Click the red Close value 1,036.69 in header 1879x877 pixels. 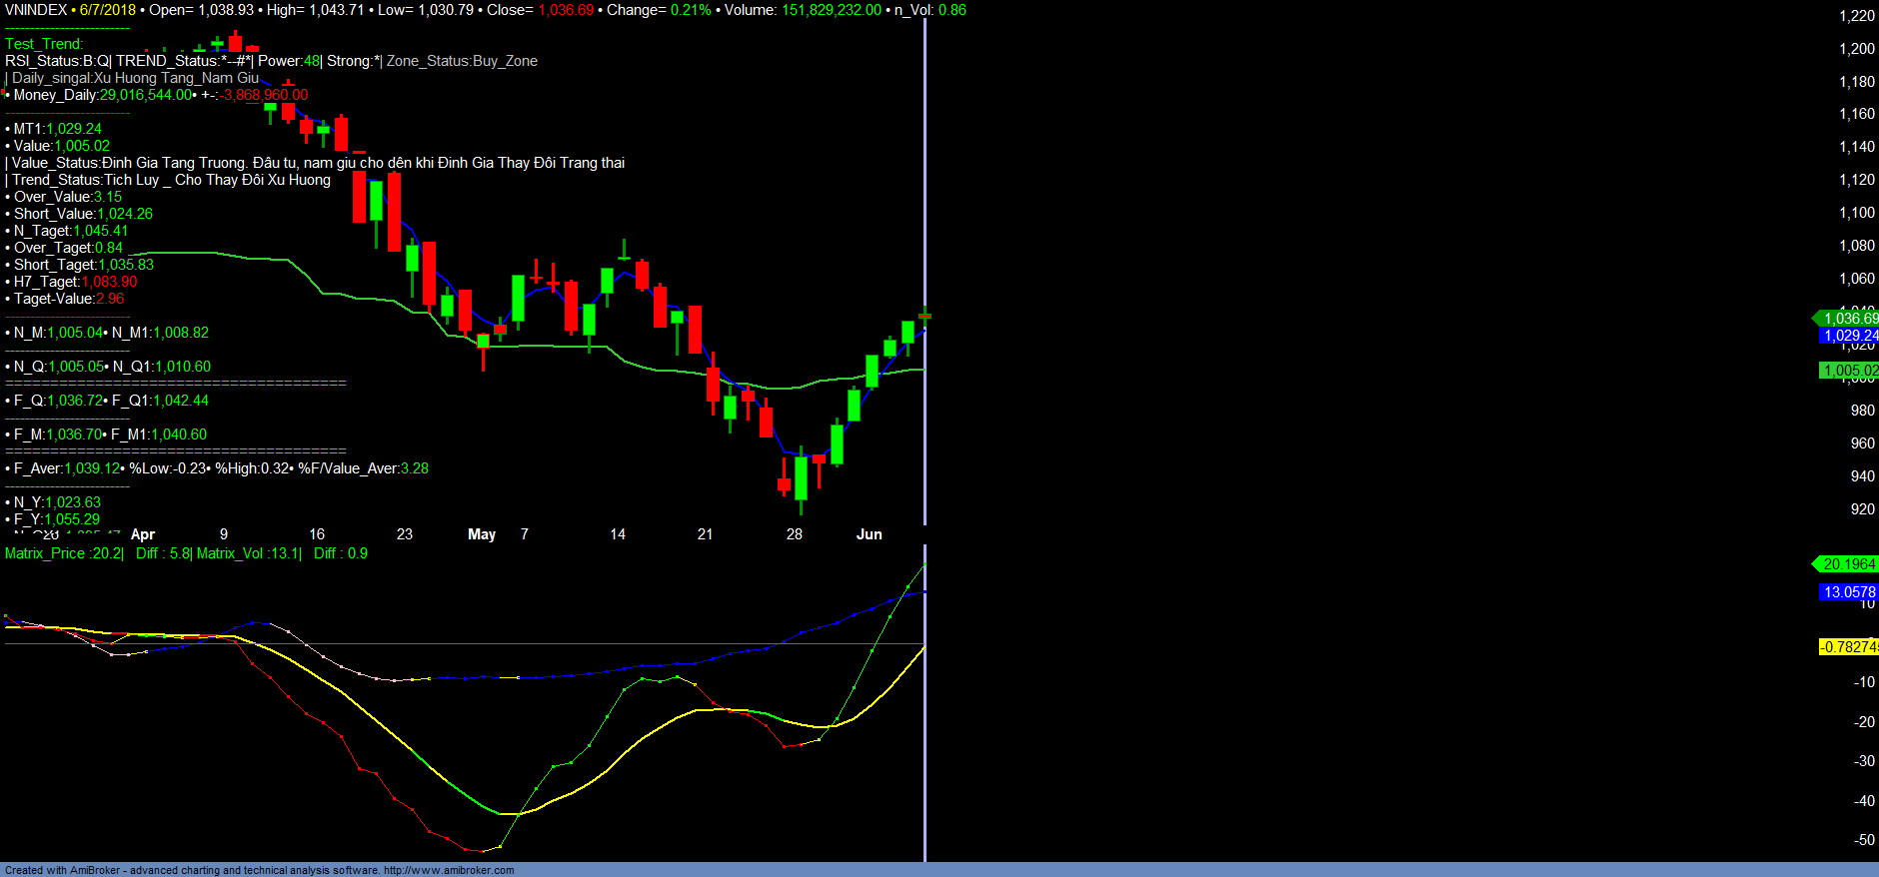(566, 10)
